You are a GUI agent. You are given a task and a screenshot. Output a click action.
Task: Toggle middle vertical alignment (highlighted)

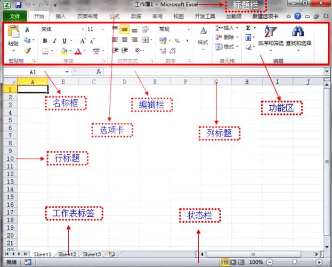125,29
